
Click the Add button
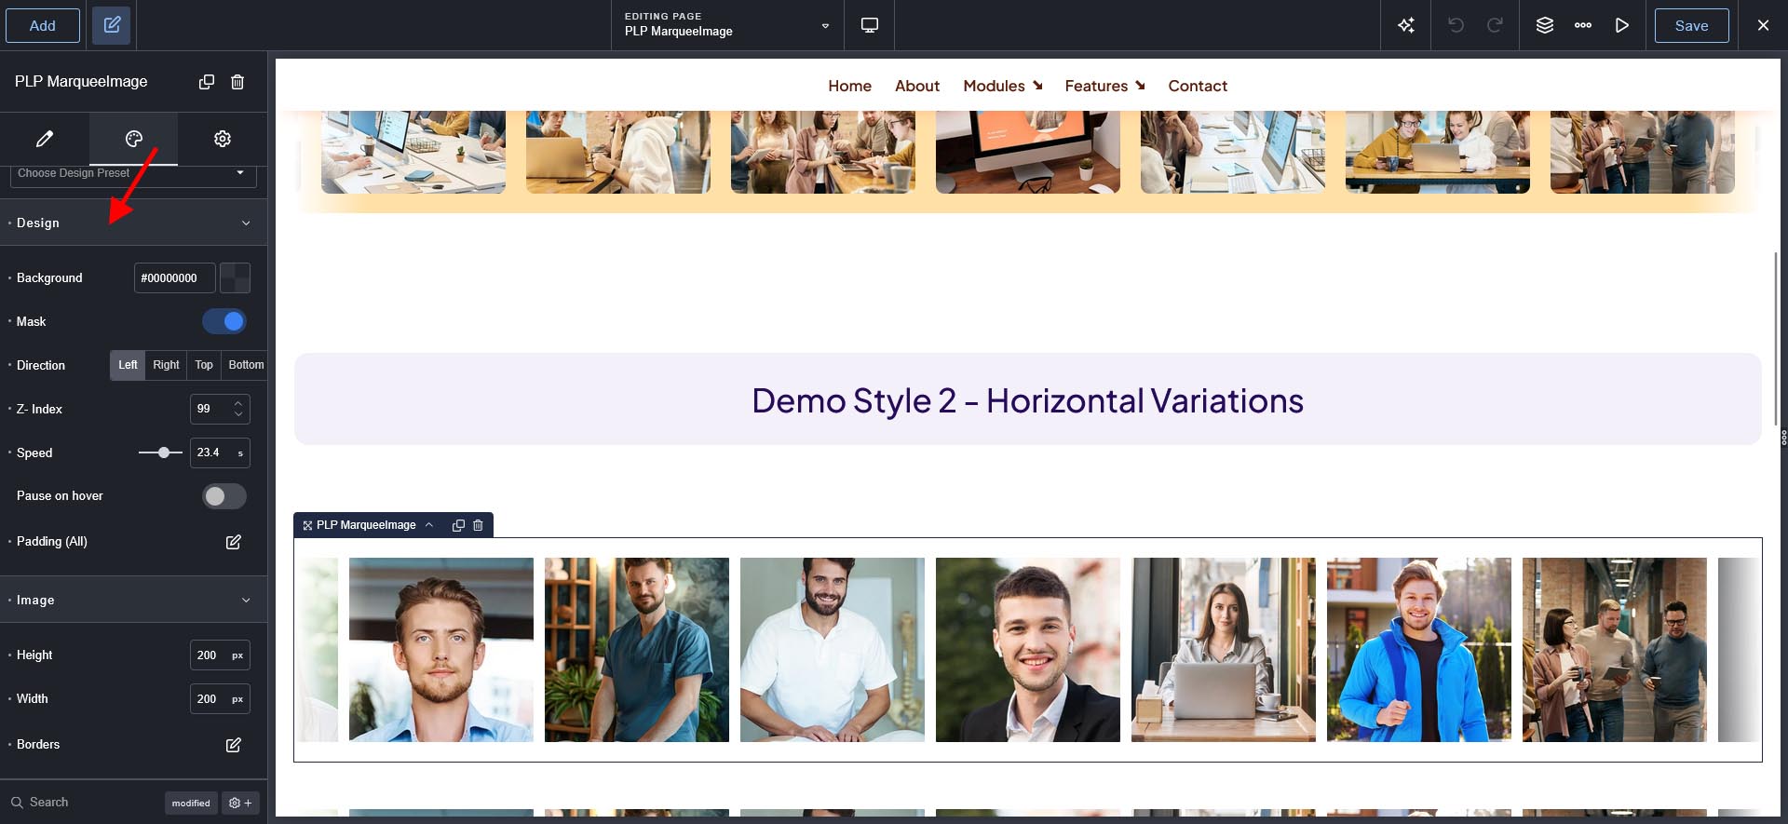point(43,25)
